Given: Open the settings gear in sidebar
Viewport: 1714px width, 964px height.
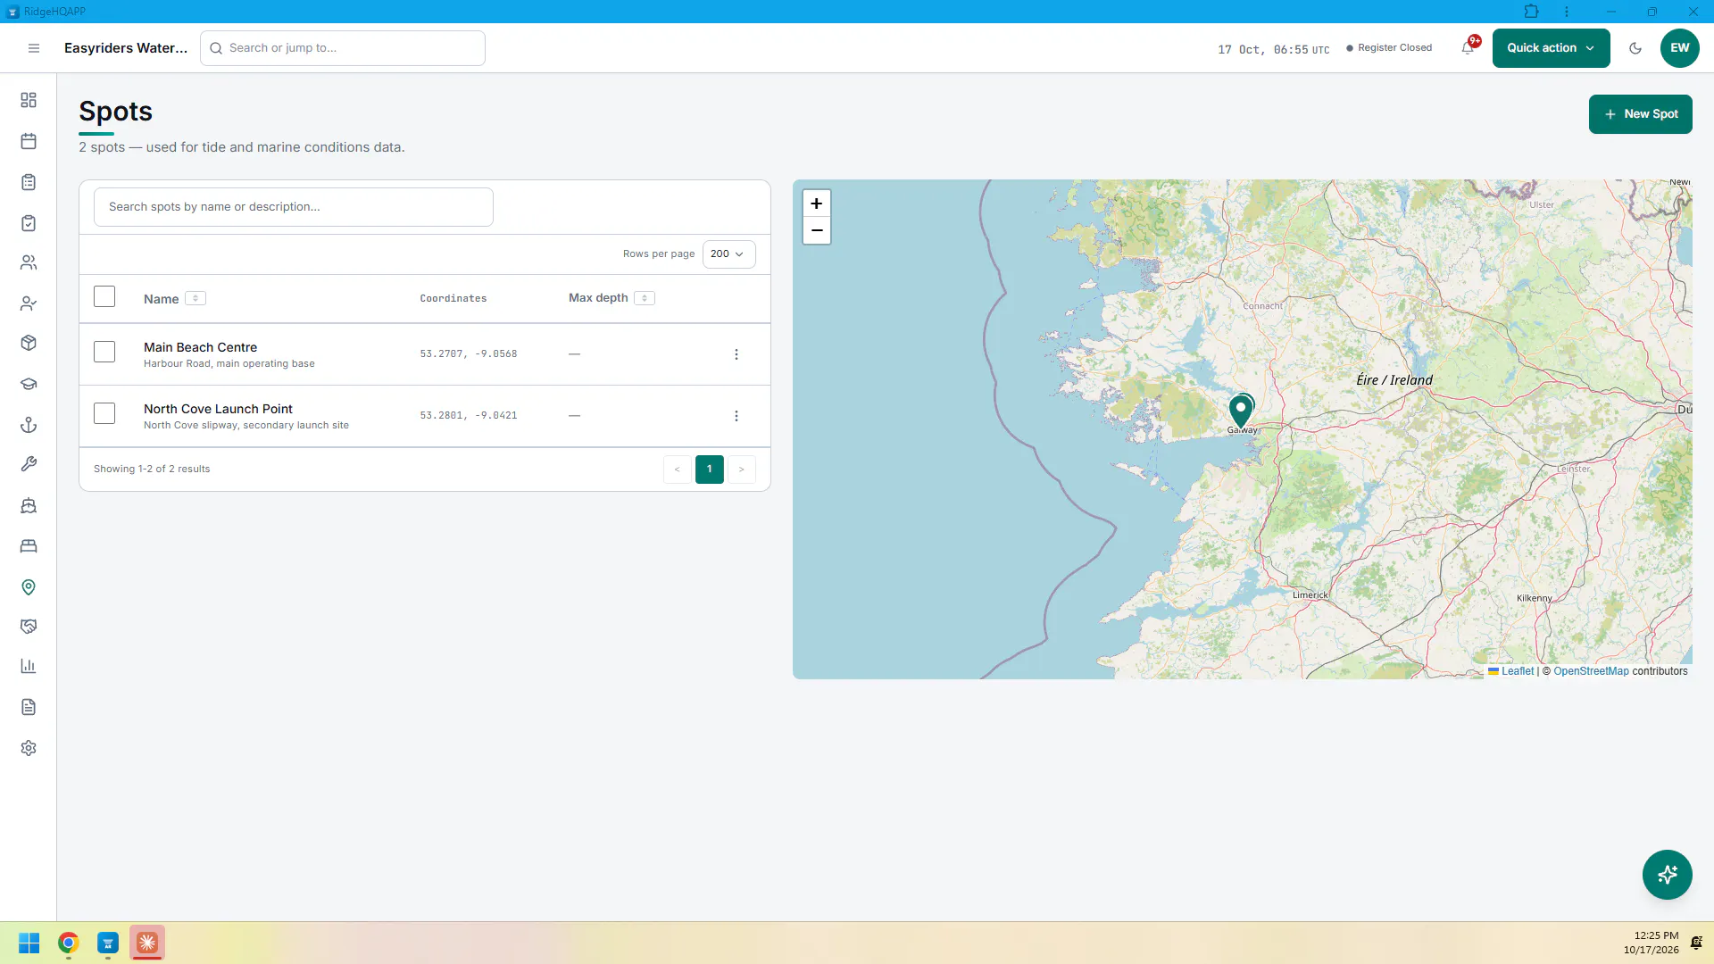Looking at the screenshot, I should [29, 748].
